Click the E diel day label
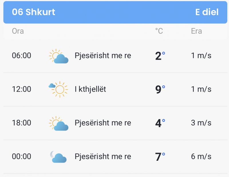This screenshot has height=177, width=229. (207, 12)
